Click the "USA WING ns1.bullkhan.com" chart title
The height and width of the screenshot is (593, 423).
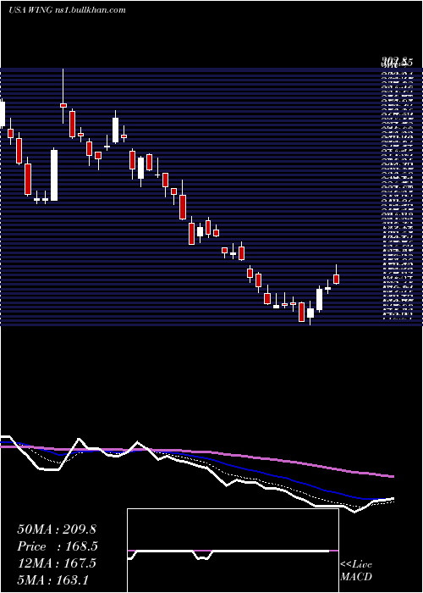pyautogui.click(x=67, y=10)
